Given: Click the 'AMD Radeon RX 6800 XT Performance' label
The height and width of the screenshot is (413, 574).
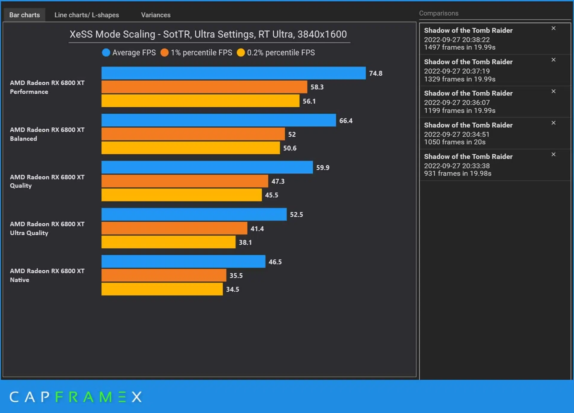Looking at the screenshot, I should (47, 87).
